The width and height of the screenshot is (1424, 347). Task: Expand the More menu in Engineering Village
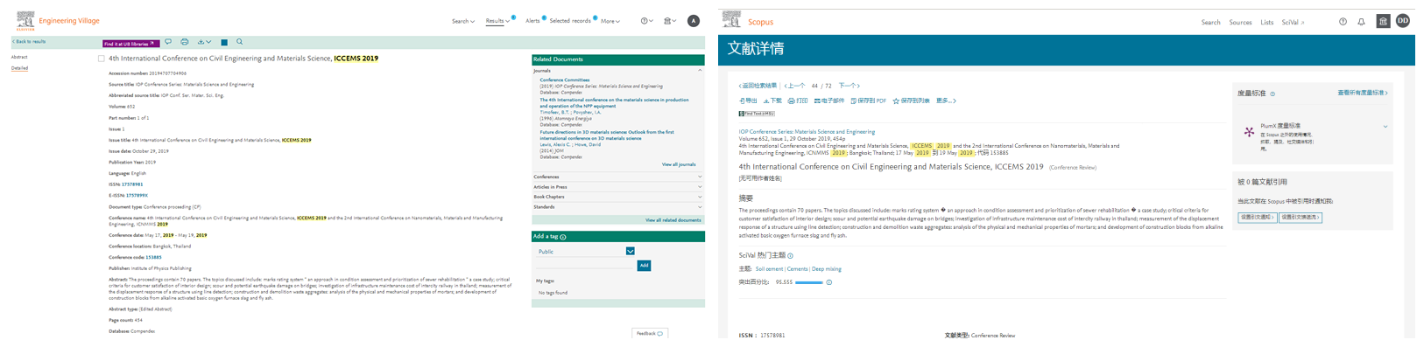610,21
